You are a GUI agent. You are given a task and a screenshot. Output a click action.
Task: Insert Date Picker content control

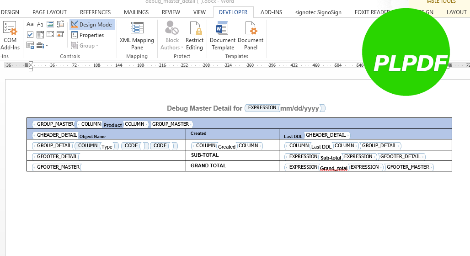[x=60, y=35]
